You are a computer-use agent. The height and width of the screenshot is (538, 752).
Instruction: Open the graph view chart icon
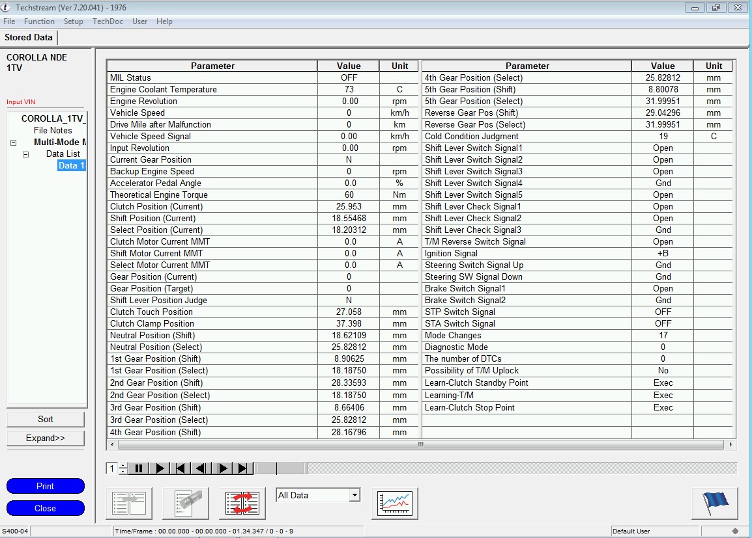[395, 503]
